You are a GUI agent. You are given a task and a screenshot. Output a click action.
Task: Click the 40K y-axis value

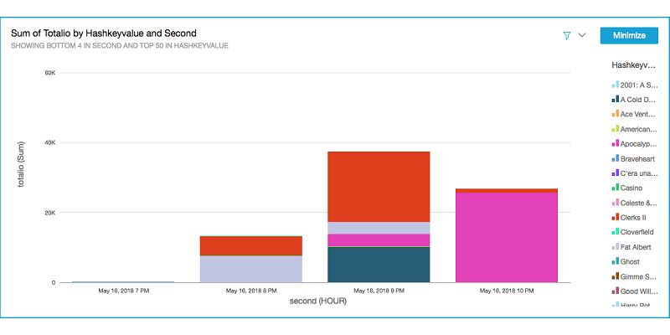click(50, 142)
